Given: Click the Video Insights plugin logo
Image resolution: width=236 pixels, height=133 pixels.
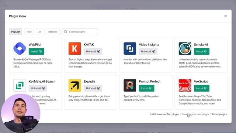Looking at the screenshot, I should pyautogui.click(x=130, y=48).
